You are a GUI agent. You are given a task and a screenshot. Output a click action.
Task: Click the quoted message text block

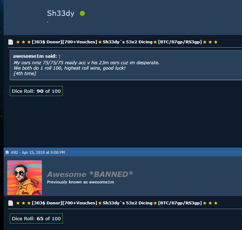(86, 68)
